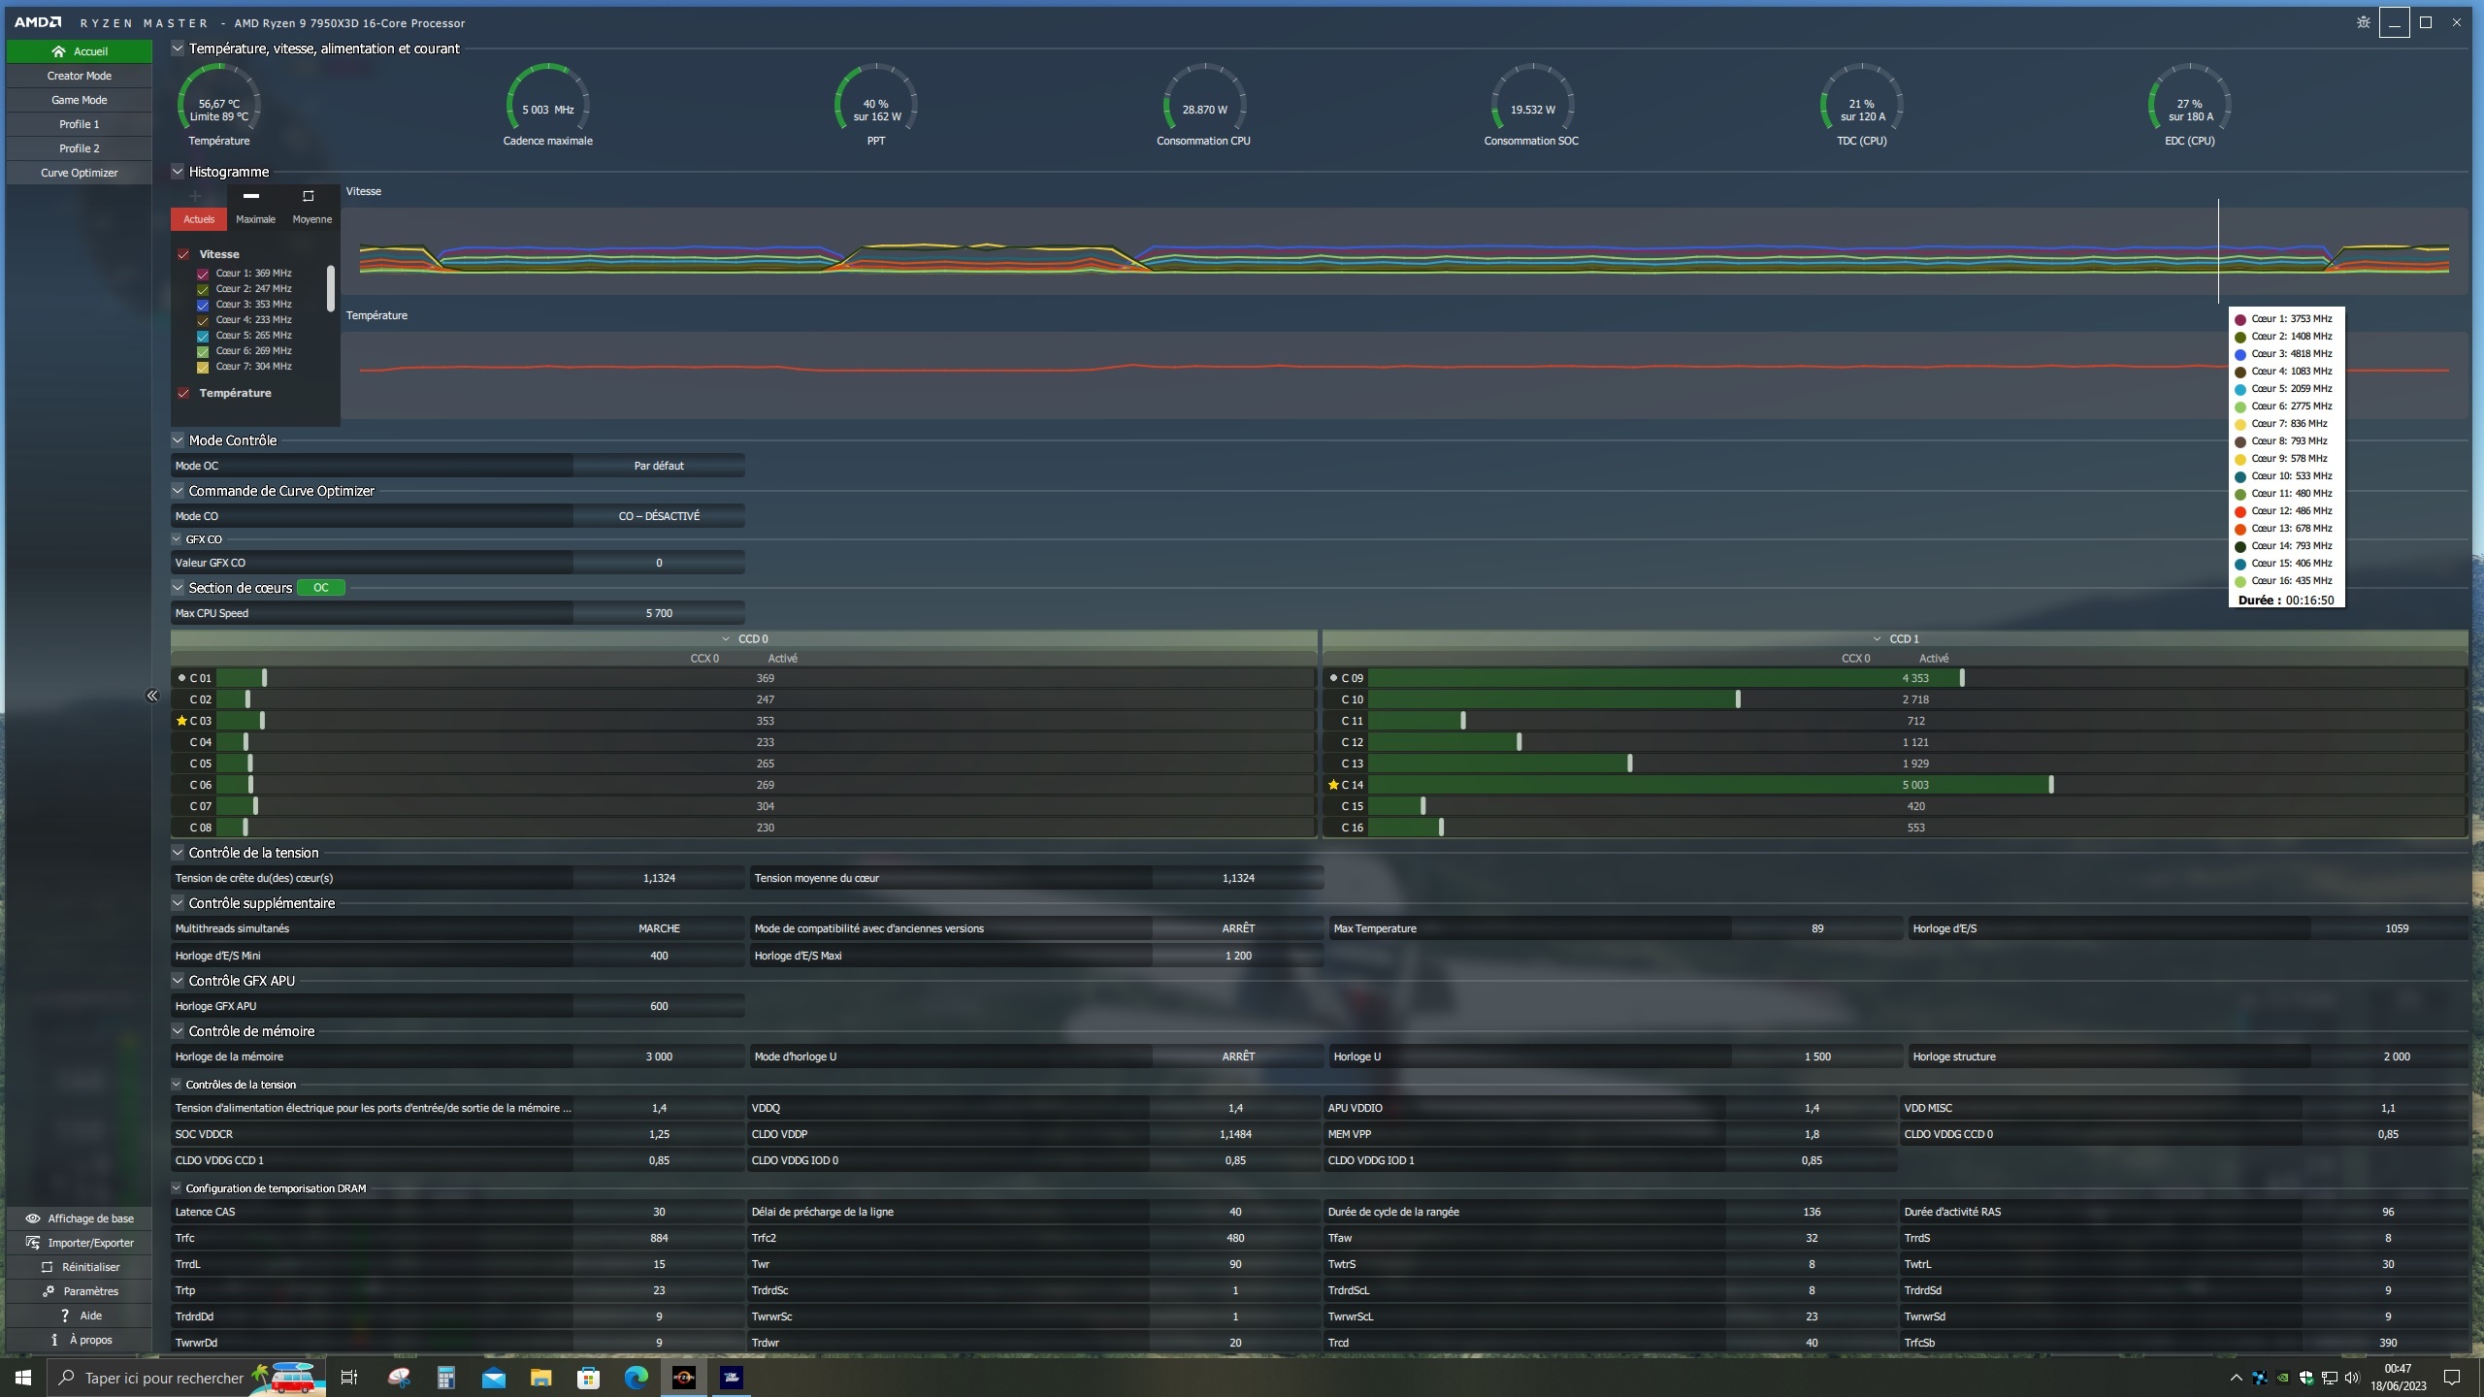Switch to the Maximale histogram tab

click(x=255, y=219)
